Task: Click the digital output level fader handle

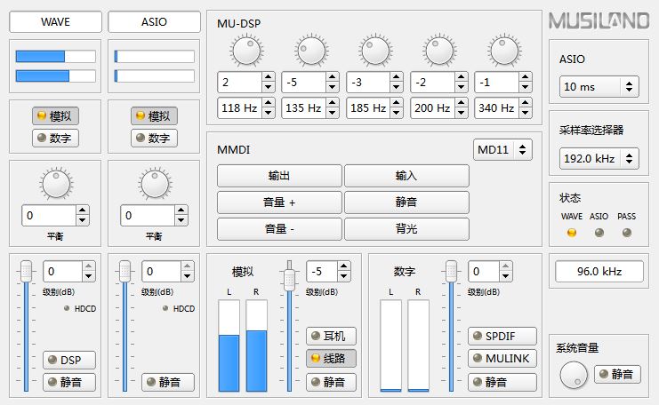Action: pos(452,271)
